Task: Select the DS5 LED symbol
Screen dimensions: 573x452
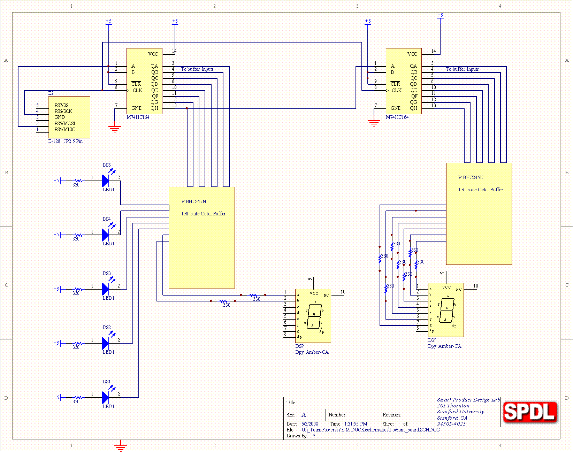Action: point(106,181)
